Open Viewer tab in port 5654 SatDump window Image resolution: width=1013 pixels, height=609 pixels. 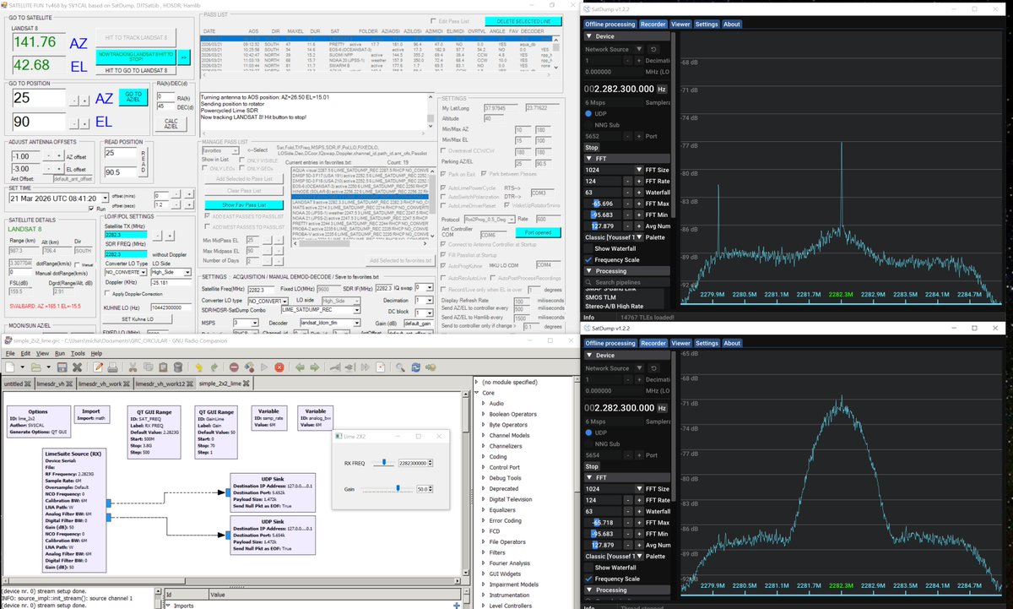click(680, 343)
